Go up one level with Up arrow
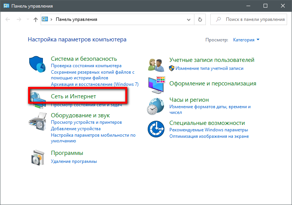292x205 pixels. 36,19
